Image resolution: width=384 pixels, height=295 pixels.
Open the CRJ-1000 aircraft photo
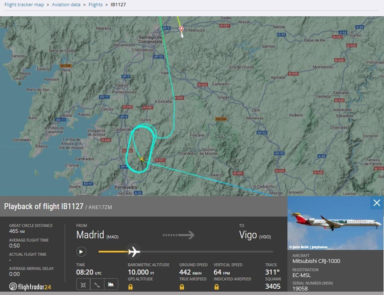tap(335, 223)
